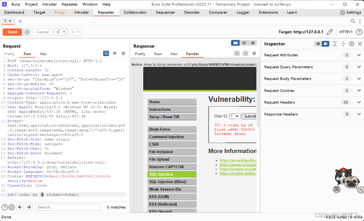Close Repeater tab 1
Screen dimensions: 364x221
pyautogui.click(x=10, y=21)
